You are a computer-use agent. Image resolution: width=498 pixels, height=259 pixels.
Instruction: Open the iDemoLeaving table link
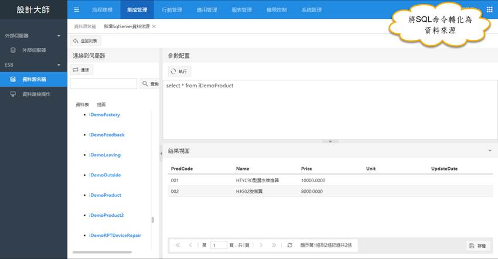(x=105, y=155)
